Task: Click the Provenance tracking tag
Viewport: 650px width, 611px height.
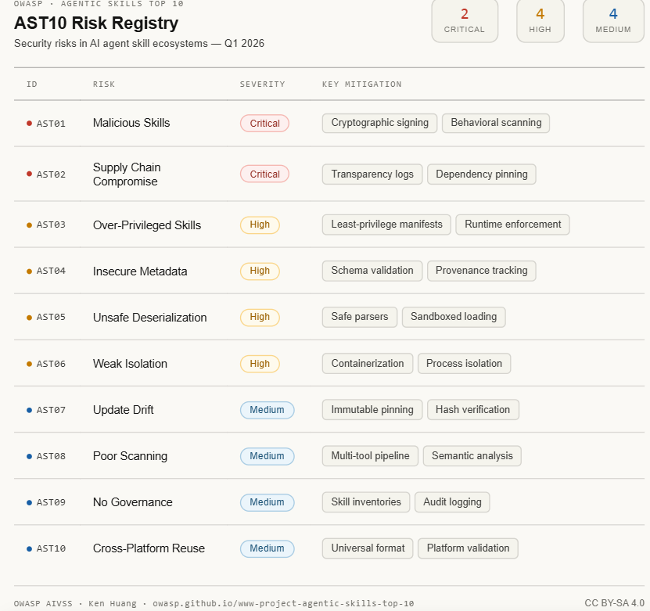Action: 481,271
